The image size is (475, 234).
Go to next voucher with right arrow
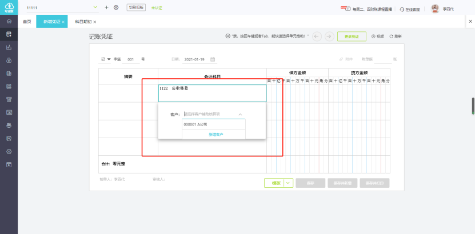(329, 36)
